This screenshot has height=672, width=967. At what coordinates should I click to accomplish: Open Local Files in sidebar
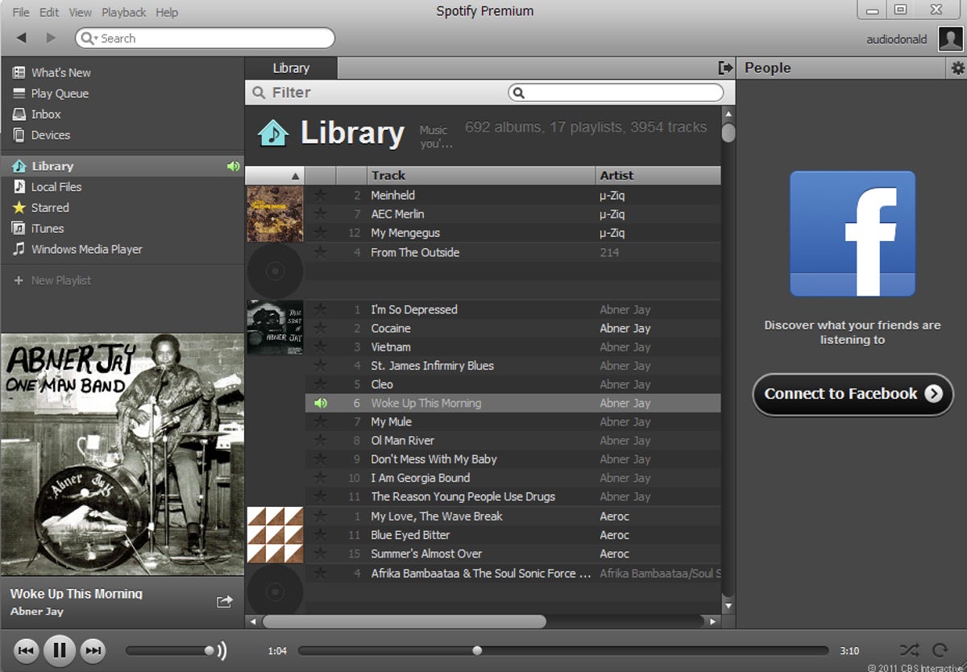(x=56, y=187)
